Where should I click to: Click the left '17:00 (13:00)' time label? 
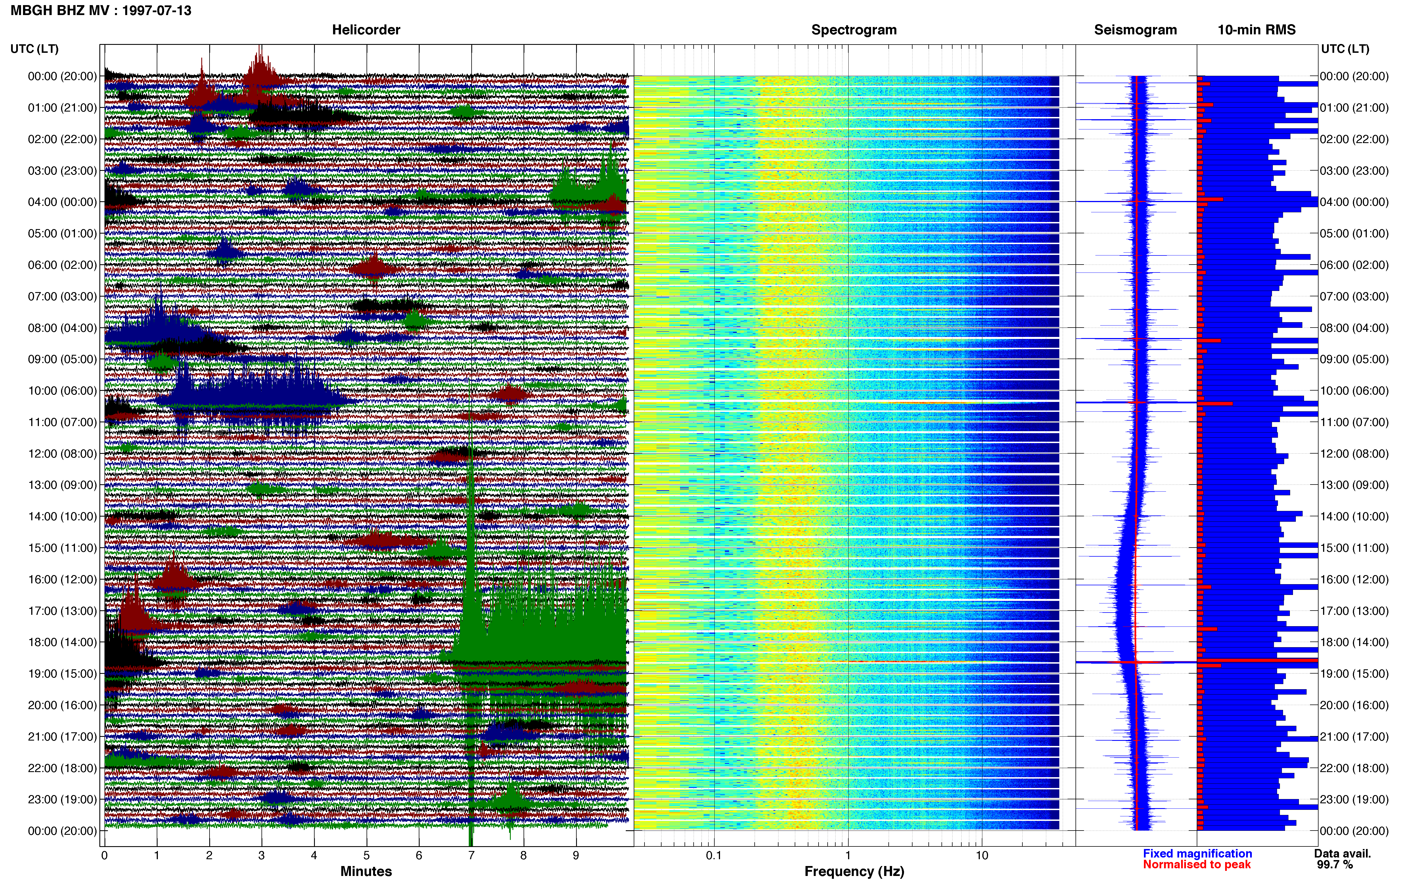(x=62, y=611)
